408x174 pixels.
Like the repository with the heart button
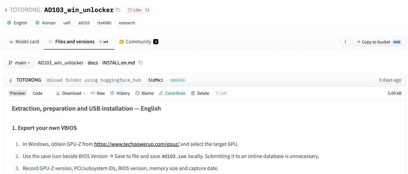(x=134, y=10)
